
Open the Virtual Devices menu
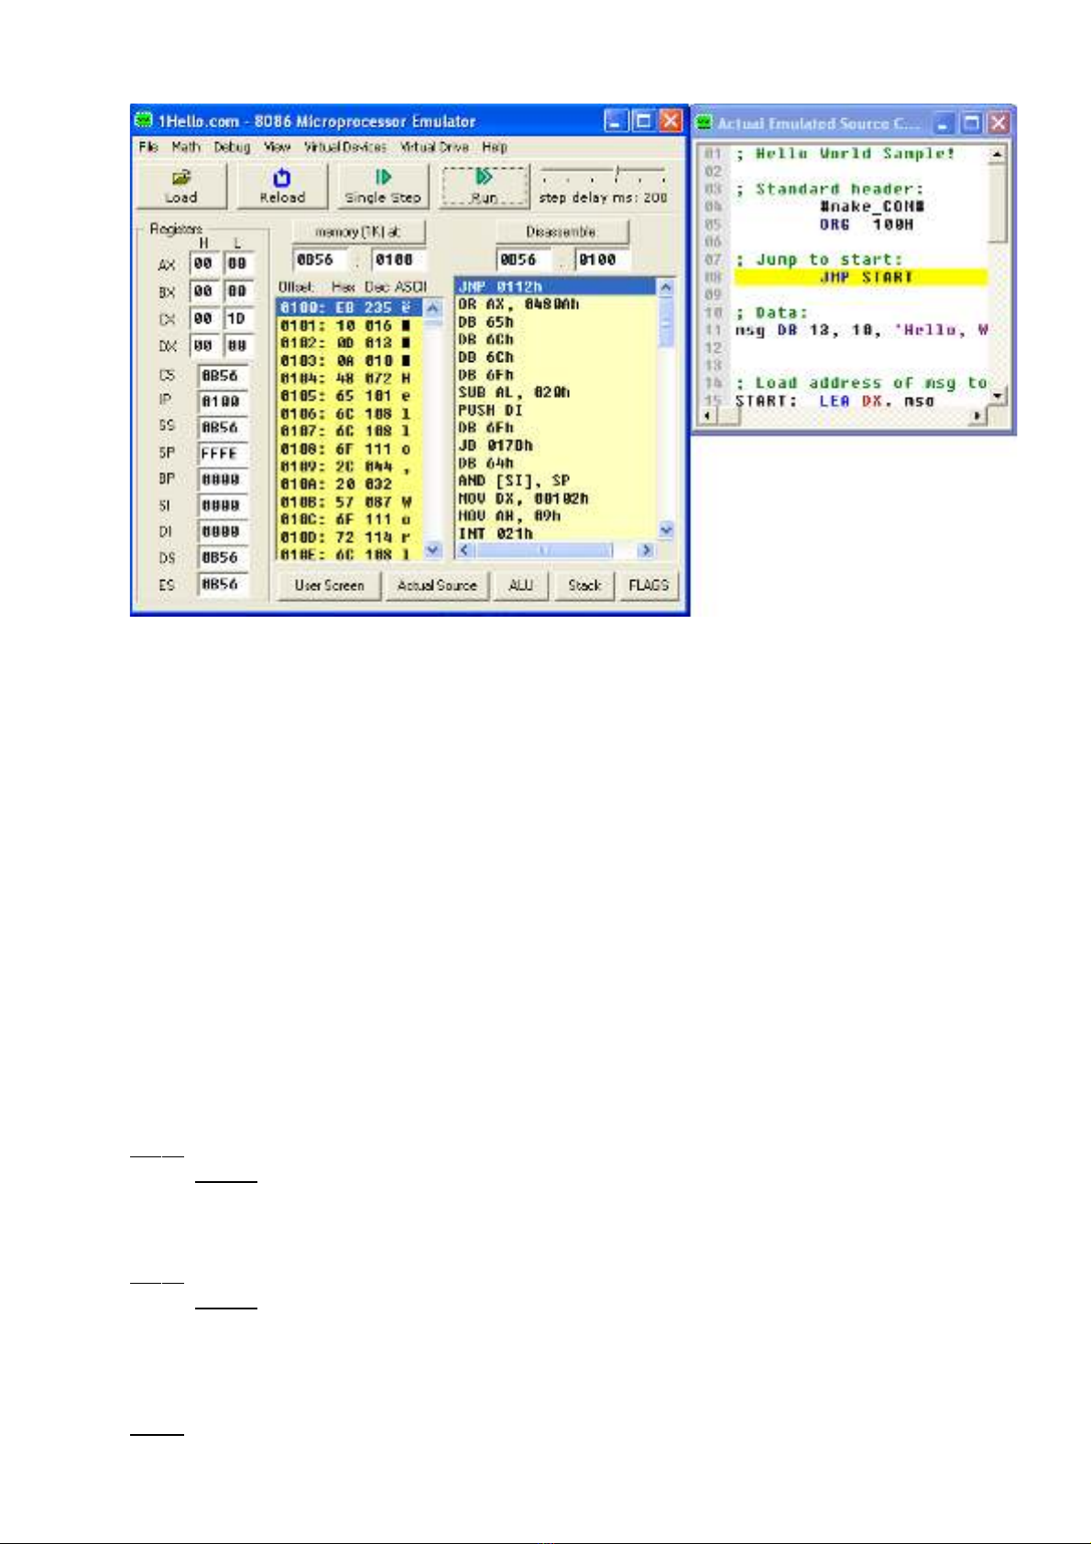345,147
